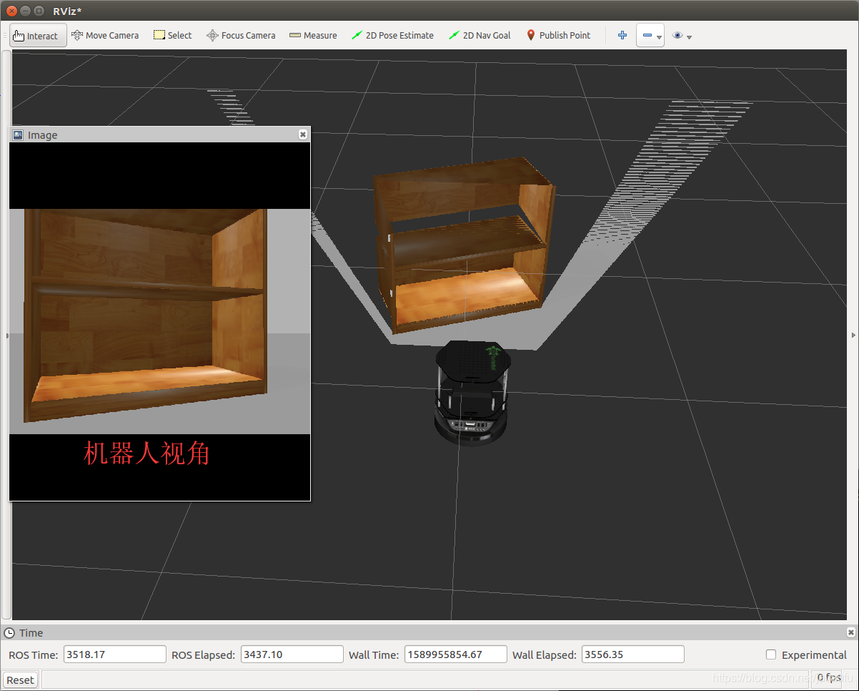Maximize the RViz window

tap(39, 11)
